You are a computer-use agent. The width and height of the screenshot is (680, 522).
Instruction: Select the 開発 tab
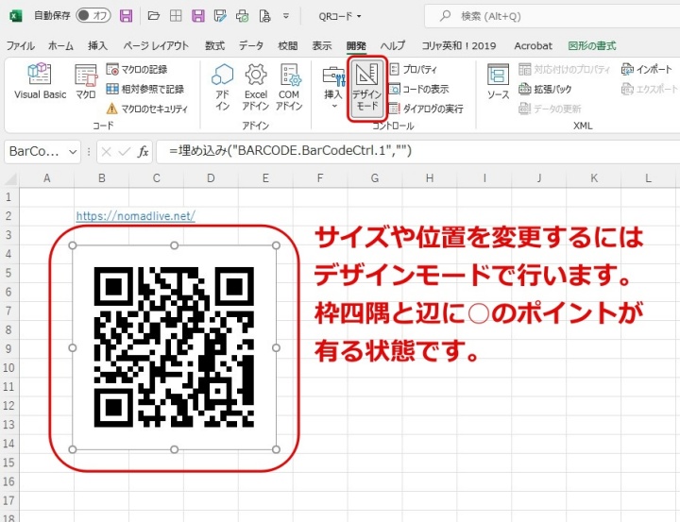click(356, 45)
